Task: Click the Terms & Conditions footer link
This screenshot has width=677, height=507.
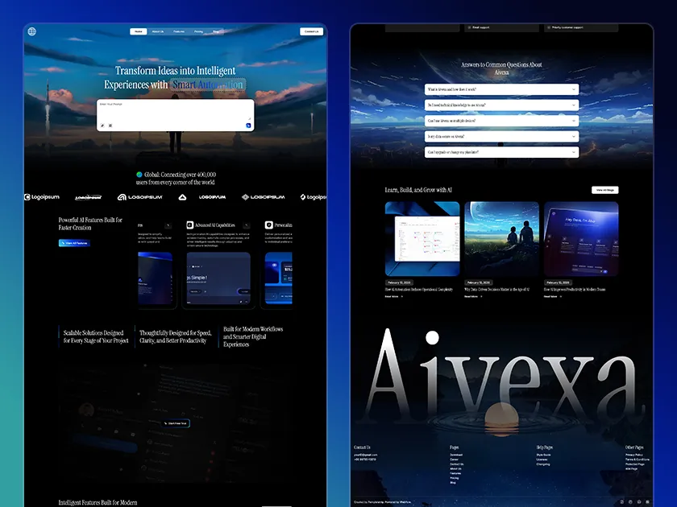Action: (x=638, y=460)
